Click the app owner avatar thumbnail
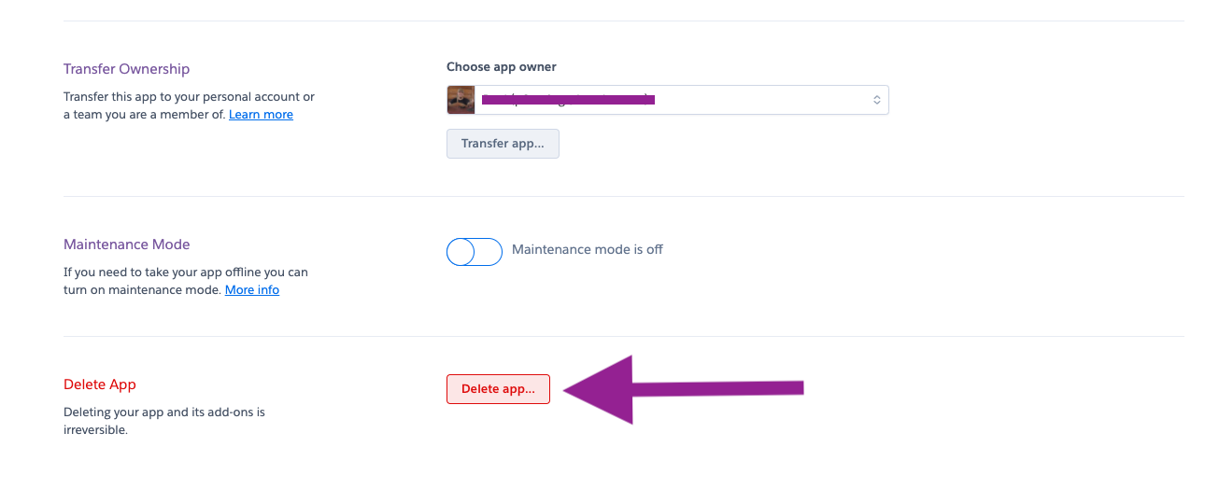The height and width of the screenshot is (489, 1205). 461,100
